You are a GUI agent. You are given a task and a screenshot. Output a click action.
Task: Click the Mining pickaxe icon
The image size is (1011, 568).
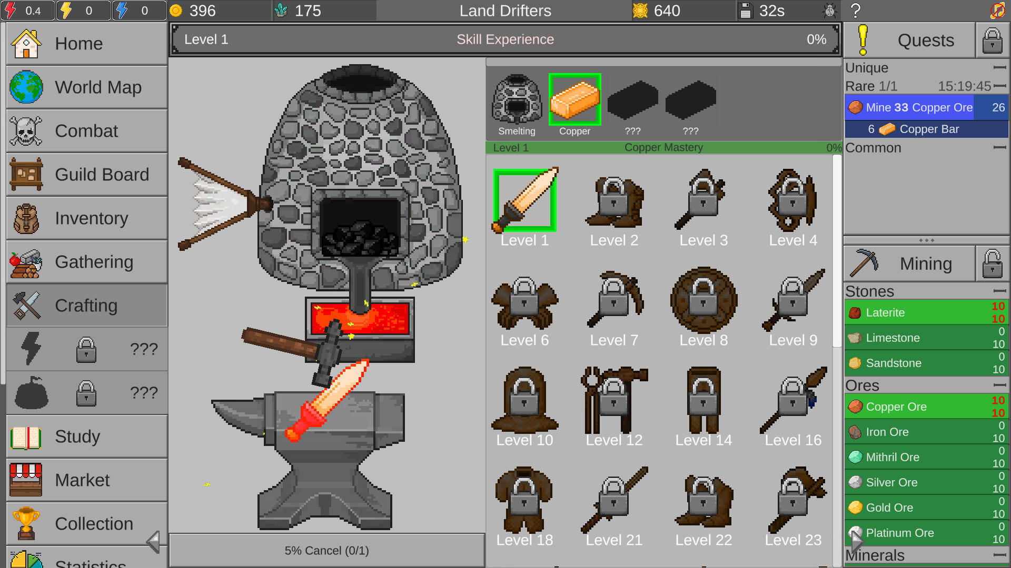tap(865, 263)
